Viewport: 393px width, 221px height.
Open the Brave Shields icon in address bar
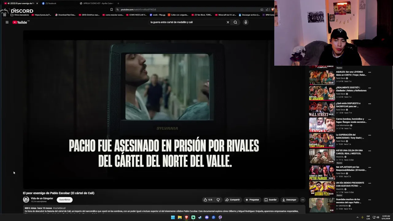272,10
